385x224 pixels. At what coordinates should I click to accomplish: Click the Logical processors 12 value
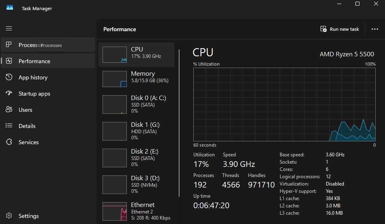328,177
